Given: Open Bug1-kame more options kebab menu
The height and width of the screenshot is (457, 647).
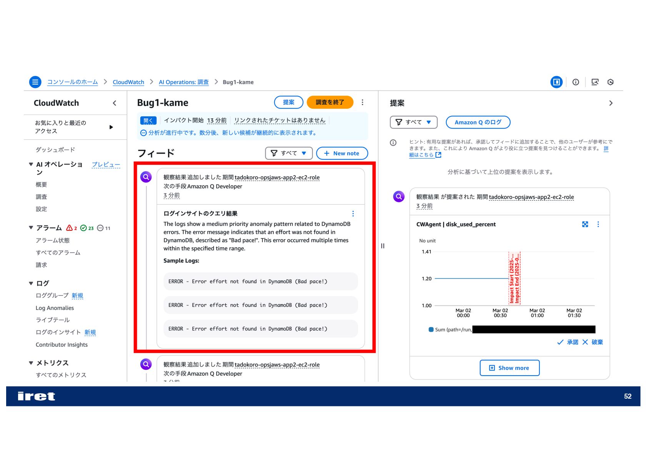Looking at the screenshot, I should click(x=362, y=102).
